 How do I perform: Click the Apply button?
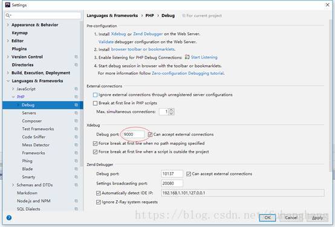tap(317, 217)
